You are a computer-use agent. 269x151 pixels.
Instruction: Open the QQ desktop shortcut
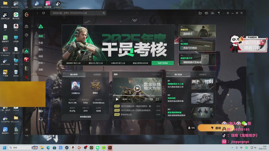point(16,27)
